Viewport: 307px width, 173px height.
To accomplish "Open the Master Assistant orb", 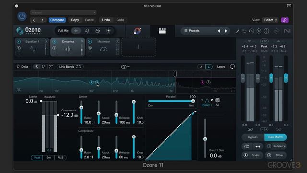I will tap(137, 31).
